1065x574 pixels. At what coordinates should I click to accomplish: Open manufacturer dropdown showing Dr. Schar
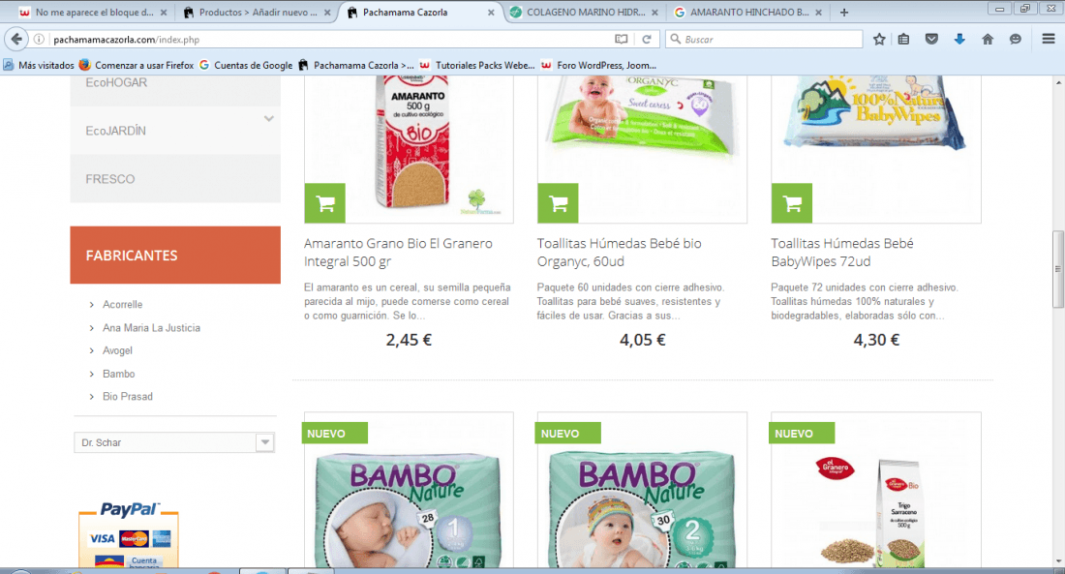174,442
